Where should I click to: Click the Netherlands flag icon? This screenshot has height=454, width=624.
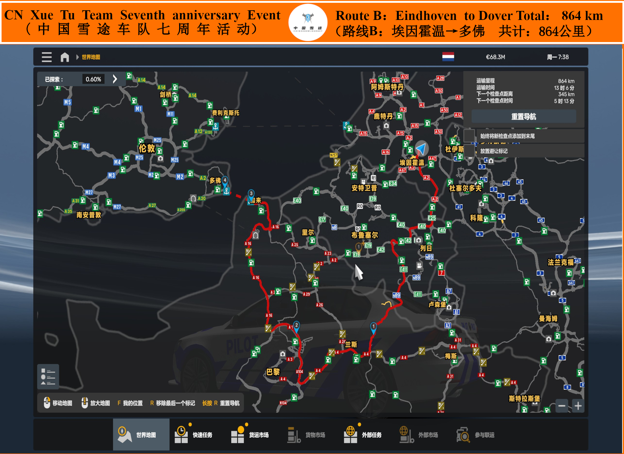[x=448, y=57]
